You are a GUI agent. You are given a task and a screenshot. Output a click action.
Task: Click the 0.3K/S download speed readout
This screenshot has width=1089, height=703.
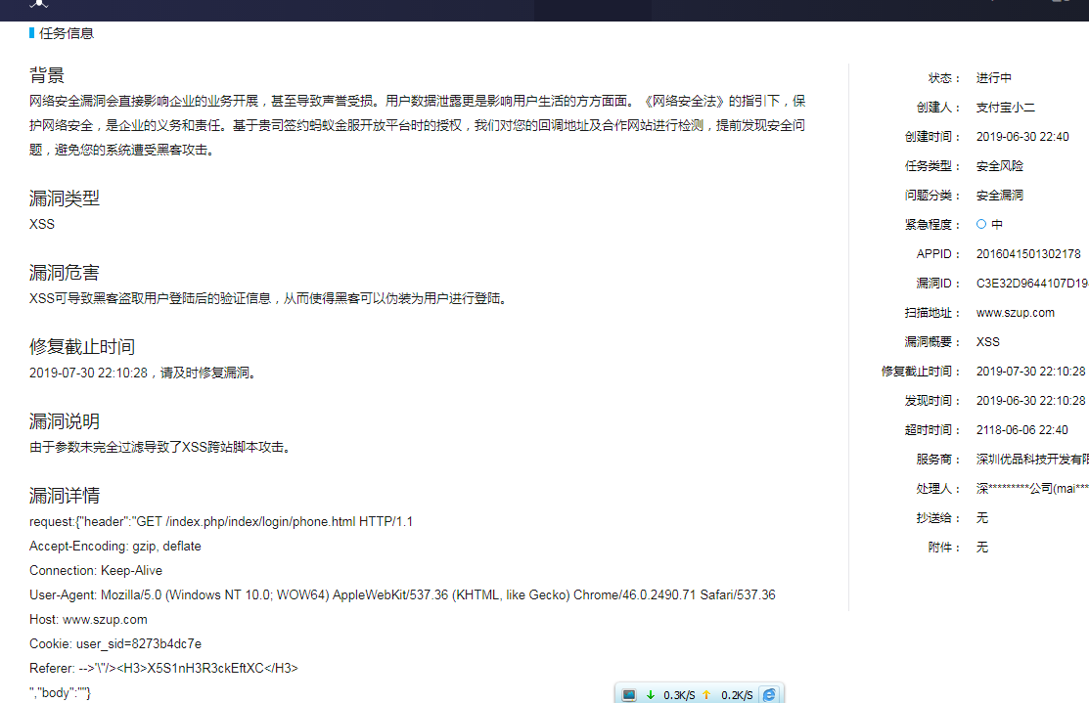point(679,695)
